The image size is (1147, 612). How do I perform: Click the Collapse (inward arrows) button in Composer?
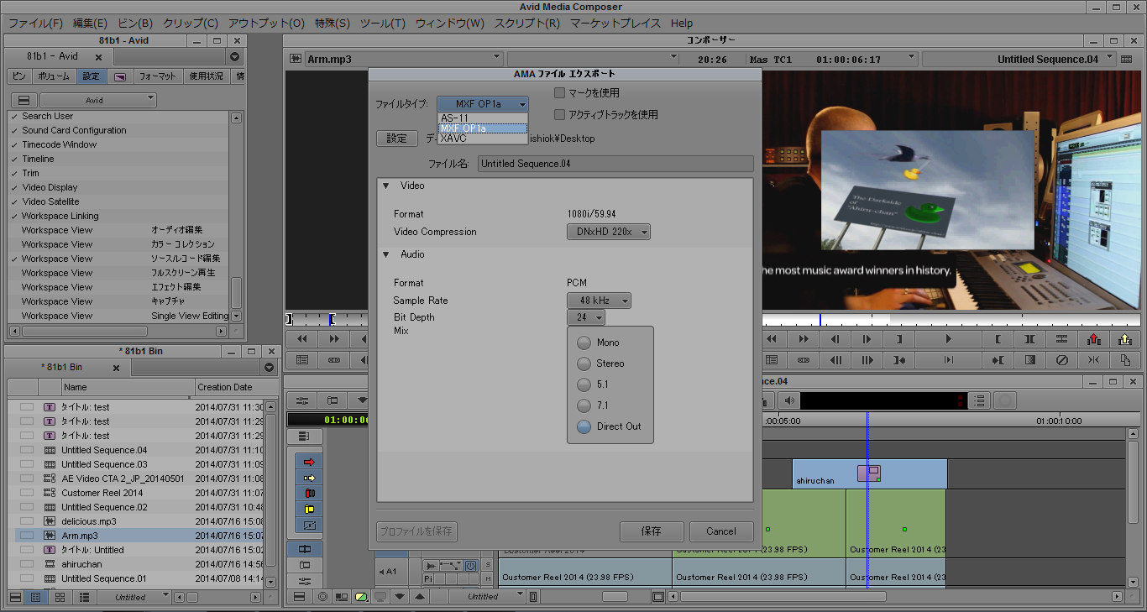(1093, 360)
